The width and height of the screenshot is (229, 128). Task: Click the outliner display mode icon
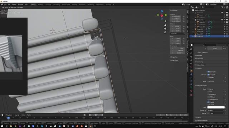(197, 7)
